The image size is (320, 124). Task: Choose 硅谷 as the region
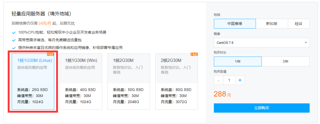point(299,24)
